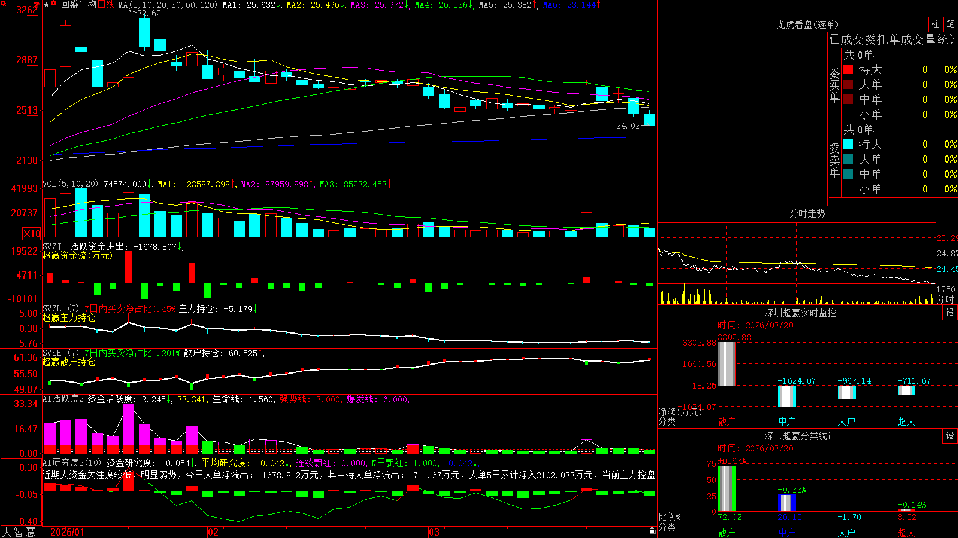The image size is (958, 538).
Task: Click SVZL (7) indicator label
Action: point(61,309)
